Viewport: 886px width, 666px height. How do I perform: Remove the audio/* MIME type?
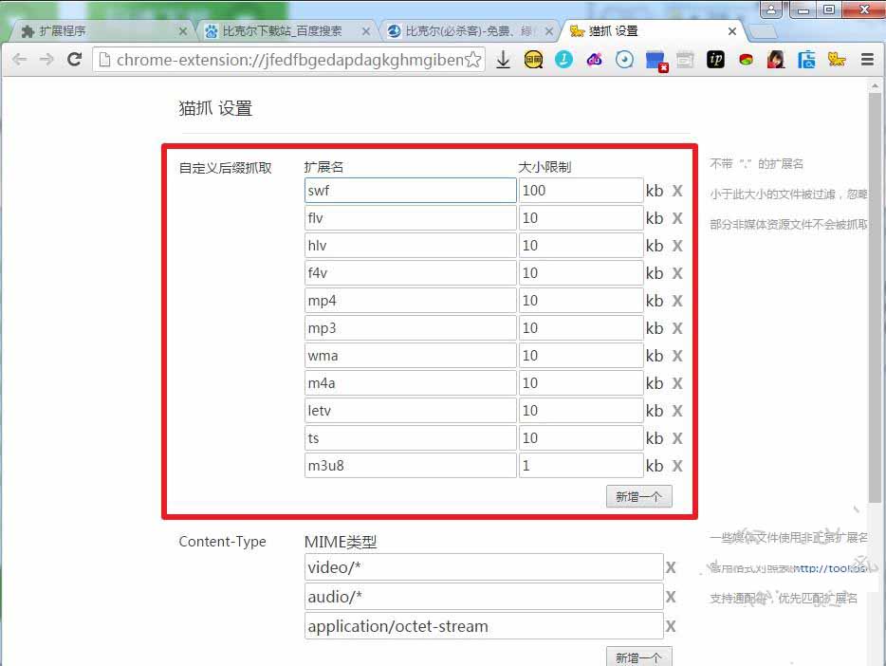[670, 597]
